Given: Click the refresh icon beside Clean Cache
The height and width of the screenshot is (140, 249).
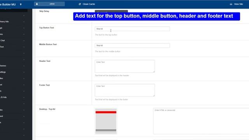Looking at the screenshot, I should (80, 4).
